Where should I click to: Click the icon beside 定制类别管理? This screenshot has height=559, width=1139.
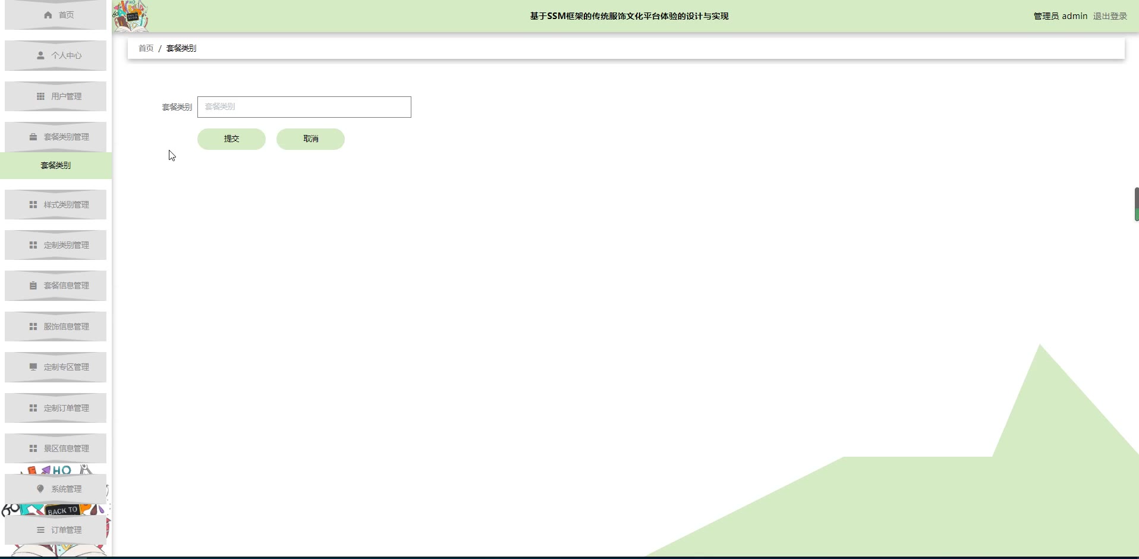pos(33,245)
